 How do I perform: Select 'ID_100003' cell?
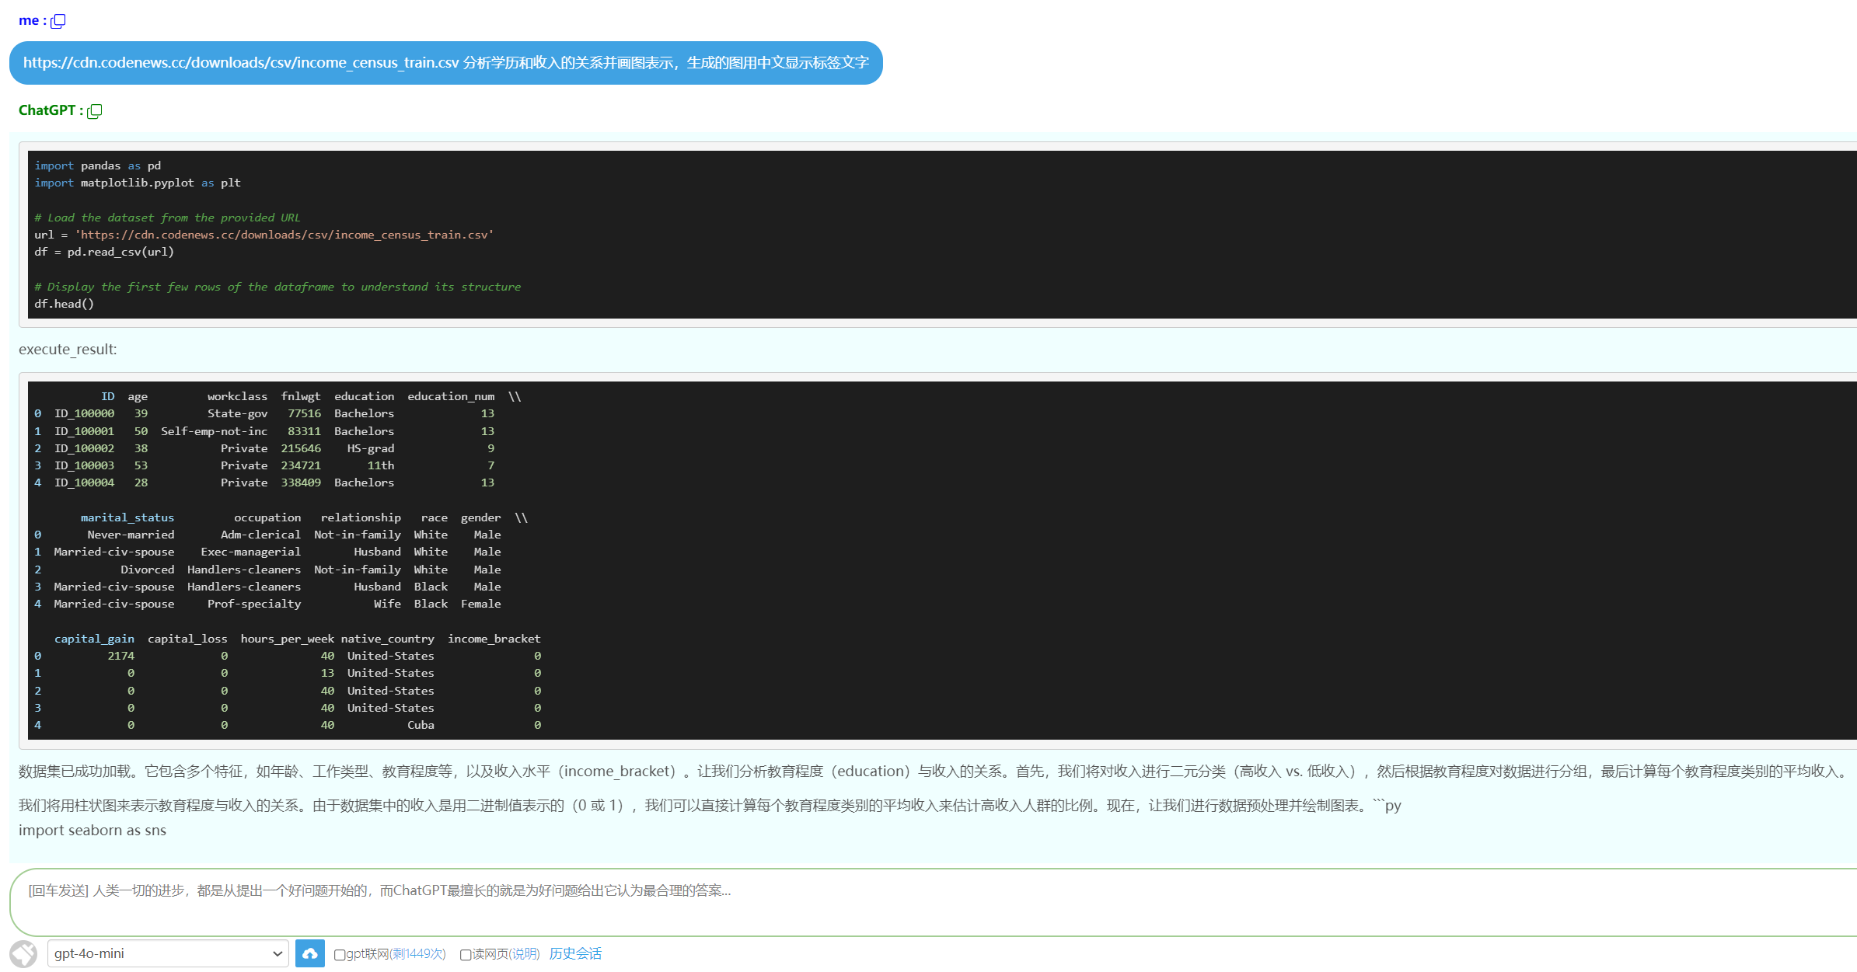click(x=84, y=465)
